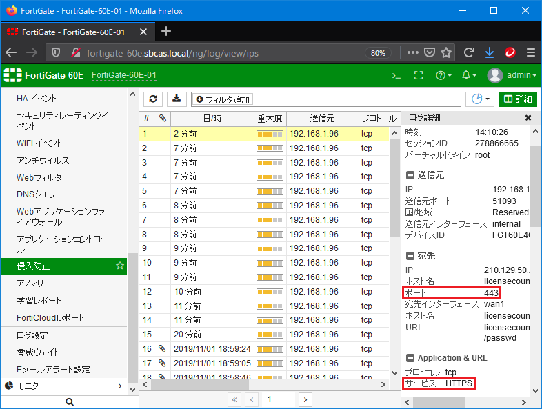Open 学習レポート
This screenshot has width=542, height=409.
point(39,301)
